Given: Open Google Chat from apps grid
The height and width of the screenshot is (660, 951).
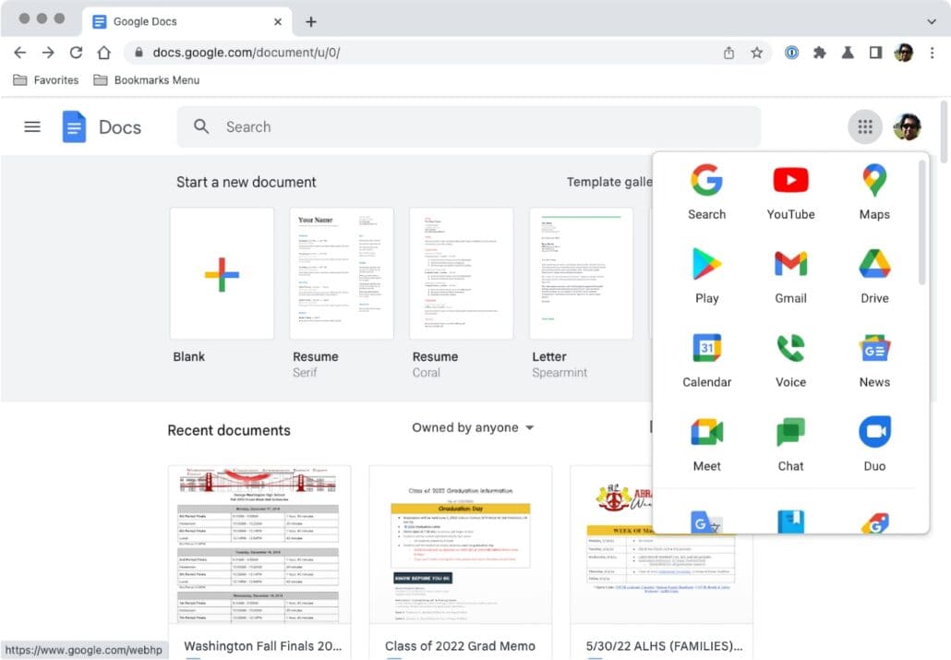Looking at the screenshot, I should 790,433.
